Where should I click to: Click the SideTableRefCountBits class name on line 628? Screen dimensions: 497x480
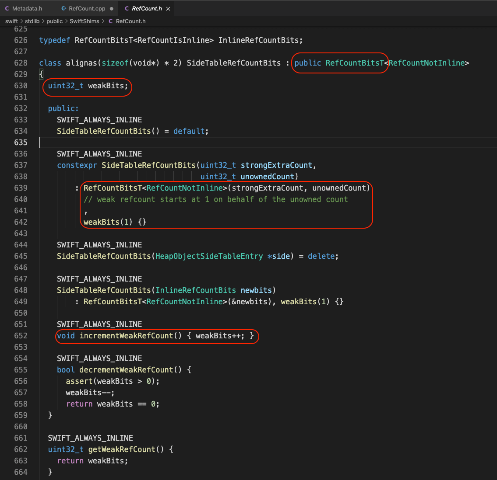233,63
